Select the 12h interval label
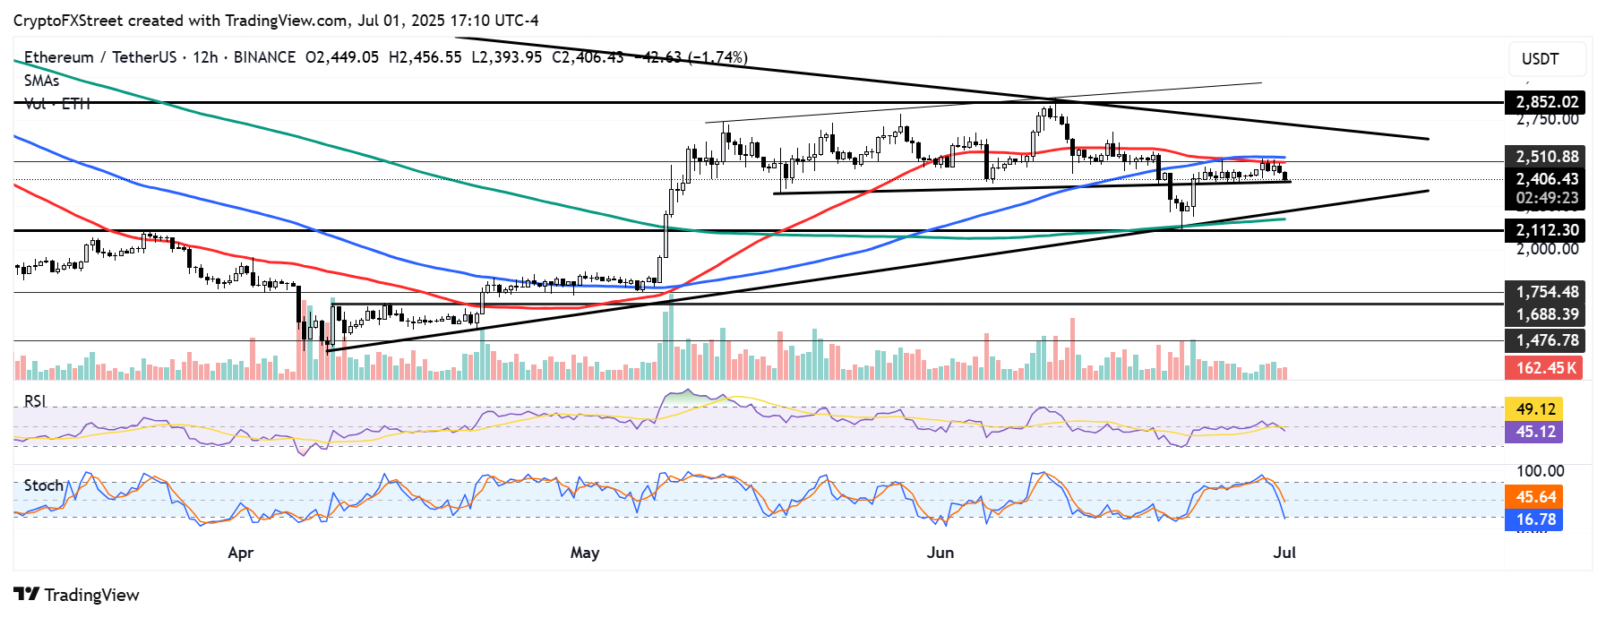Screen dimensions: 1606x618 point(205,57)
